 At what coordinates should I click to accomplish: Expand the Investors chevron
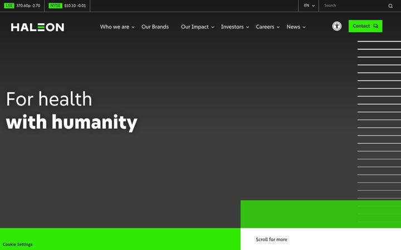247,27
